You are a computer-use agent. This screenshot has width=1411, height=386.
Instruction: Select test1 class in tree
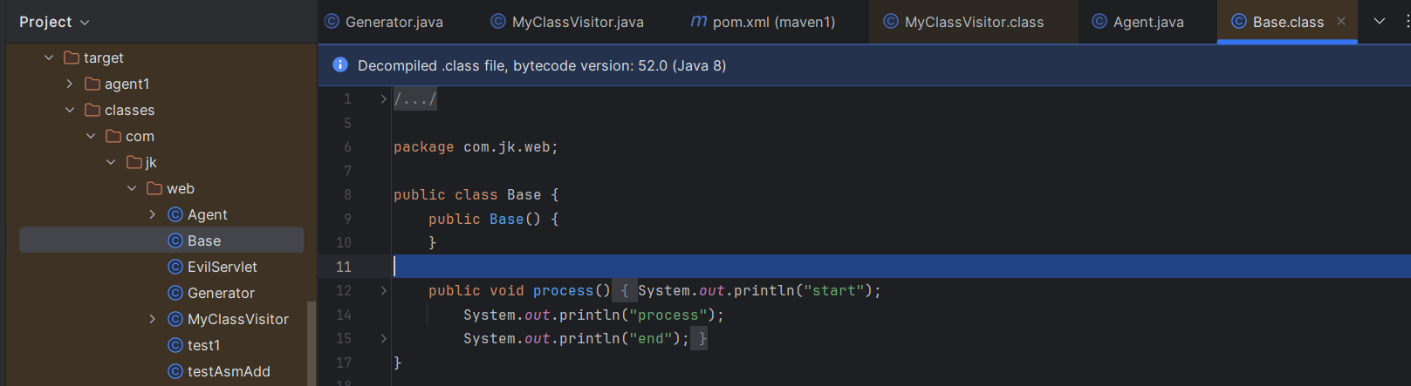[x=203, y=345]
